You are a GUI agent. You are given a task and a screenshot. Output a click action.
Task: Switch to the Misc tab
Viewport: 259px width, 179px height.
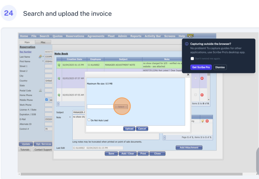[x=43, y=42]
